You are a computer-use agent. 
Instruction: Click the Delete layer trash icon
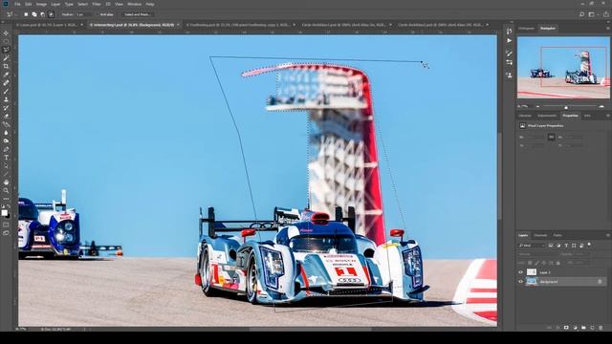coord(601,328)
